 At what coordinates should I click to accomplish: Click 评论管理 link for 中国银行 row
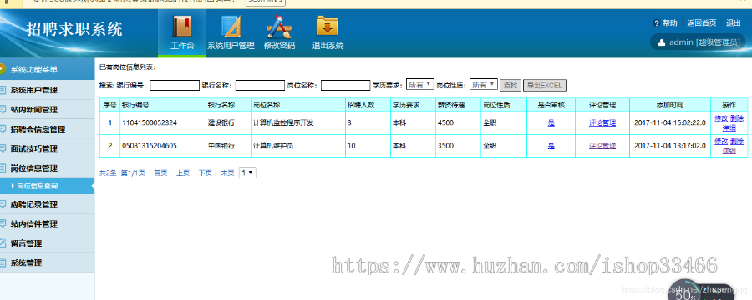click(602, 146)
